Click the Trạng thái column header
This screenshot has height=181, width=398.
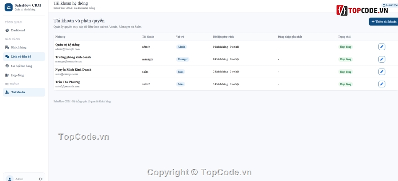point(344,37)
